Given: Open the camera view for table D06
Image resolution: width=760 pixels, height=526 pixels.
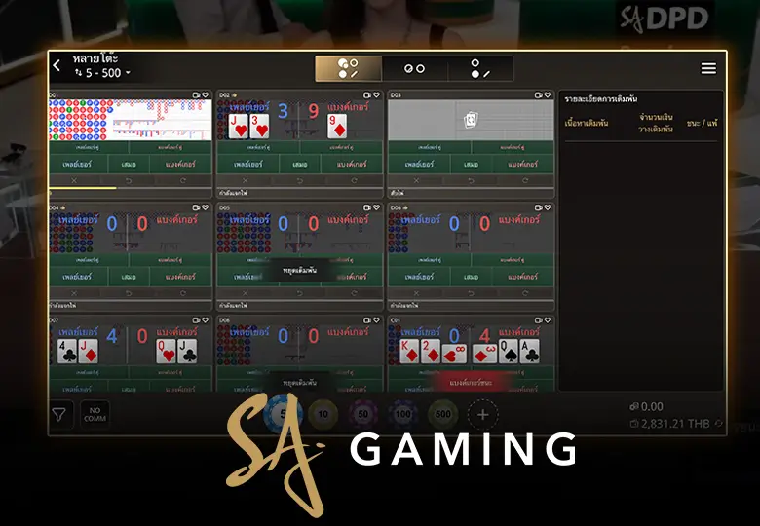Looking at the screenshot, I should pos(539,207).
